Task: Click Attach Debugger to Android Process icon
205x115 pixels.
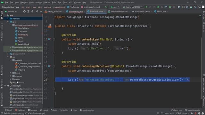Action: pyautogui.click(x=170, y=7)
